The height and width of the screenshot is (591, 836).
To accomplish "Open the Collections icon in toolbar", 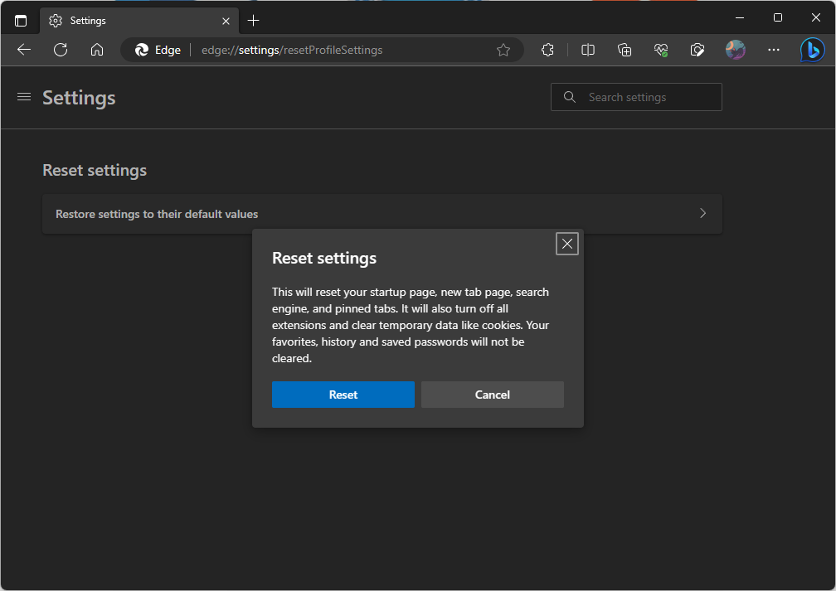I will pos(625,50).
